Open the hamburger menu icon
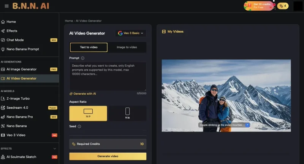Image resolution: width=304 pixels, height=164 pixels. (6, 6)
